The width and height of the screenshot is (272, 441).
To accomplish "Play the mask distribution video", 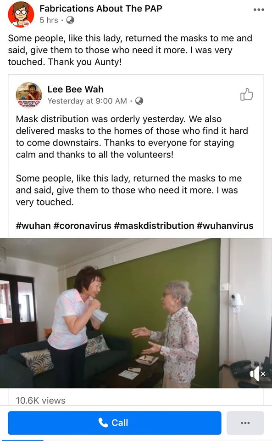I will tap(136, 313).
